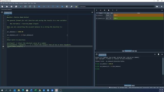
Task: Stop debugging with the blue square
Action: pos(62,6)
